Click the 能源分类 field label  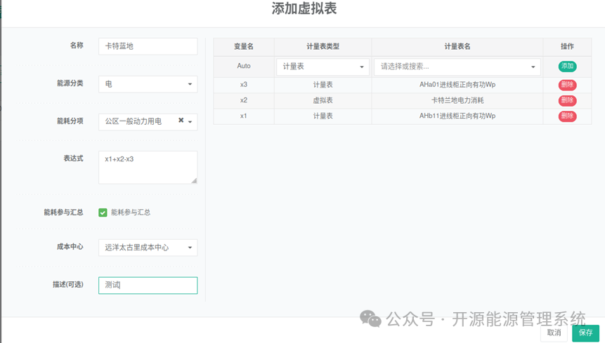coord(70,83)
